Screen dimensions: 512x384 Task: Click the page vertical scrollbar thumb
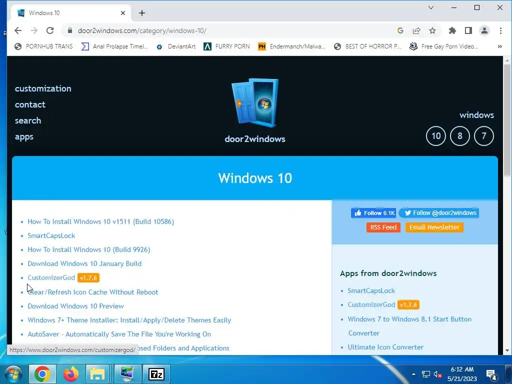(507, 120)
